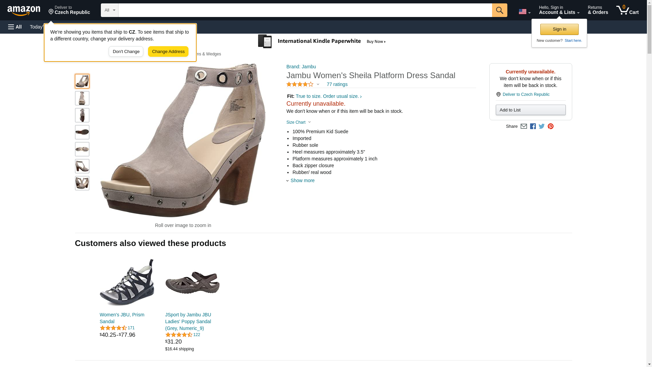Expand Show more product details
This screenshot has width=652, height=367.
[302, 180]
